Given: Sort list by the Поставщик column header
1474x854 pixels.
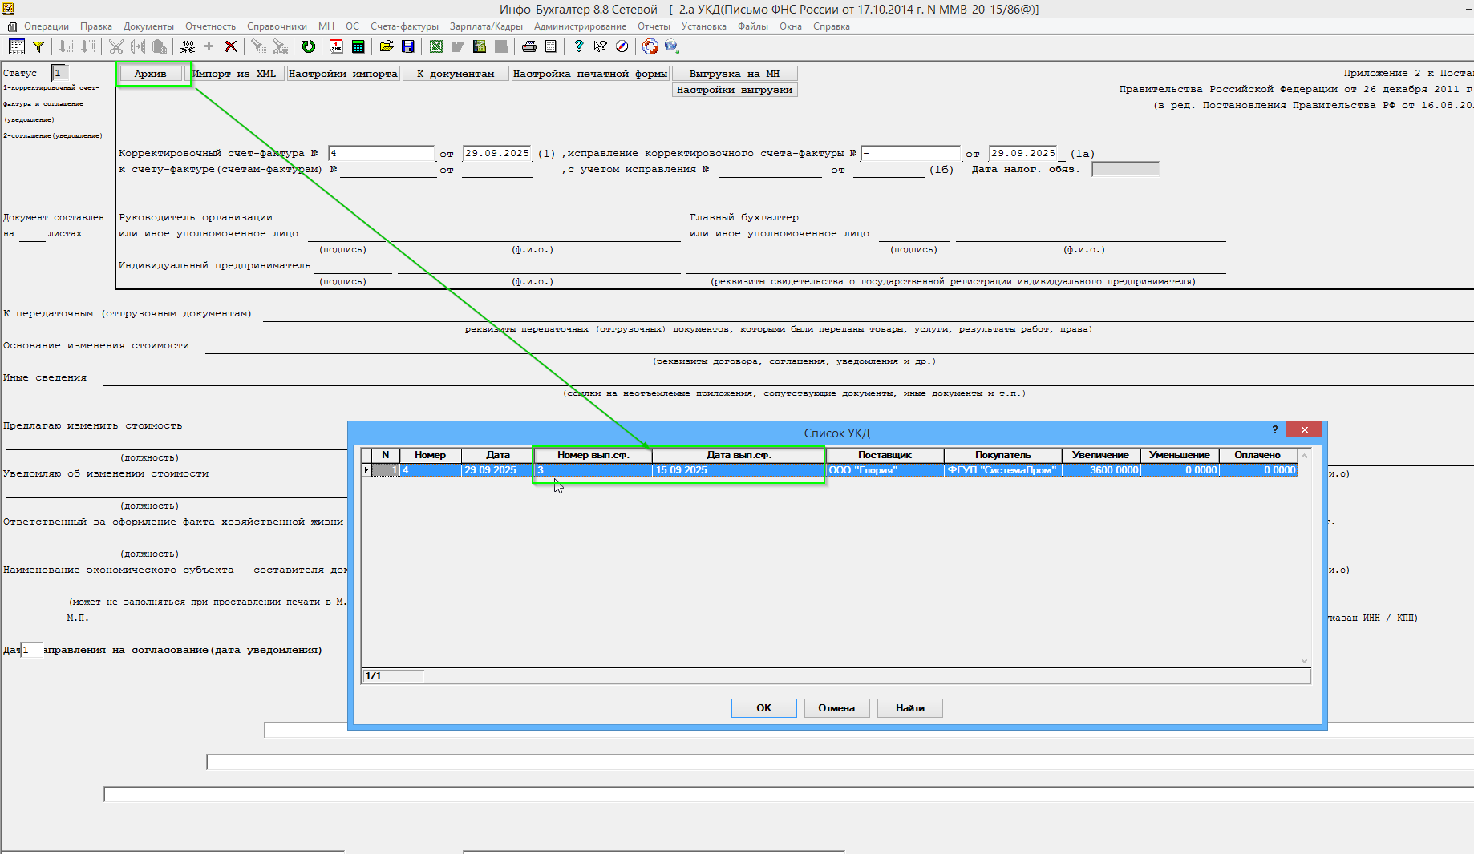Looking at the screenshot, I should 885,455.
